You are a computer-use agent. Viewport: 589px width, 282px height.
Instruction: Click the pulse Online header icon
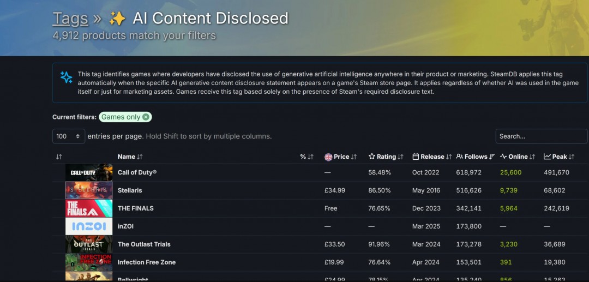pos(503,157)
